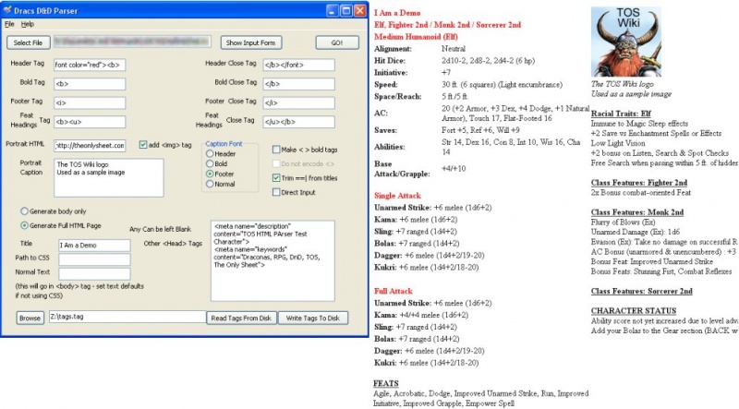Viewport: 739px width, 409px height.
Task: Click '2x Bonus combat-oriented Feat' text
Action: (x=641, y=193)
